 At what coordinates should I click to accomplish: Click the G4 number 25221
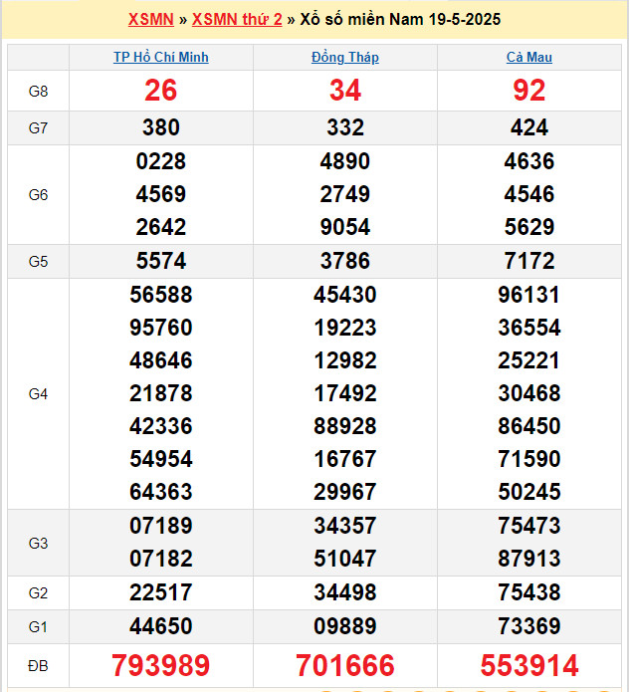click(x=529, y=360)
